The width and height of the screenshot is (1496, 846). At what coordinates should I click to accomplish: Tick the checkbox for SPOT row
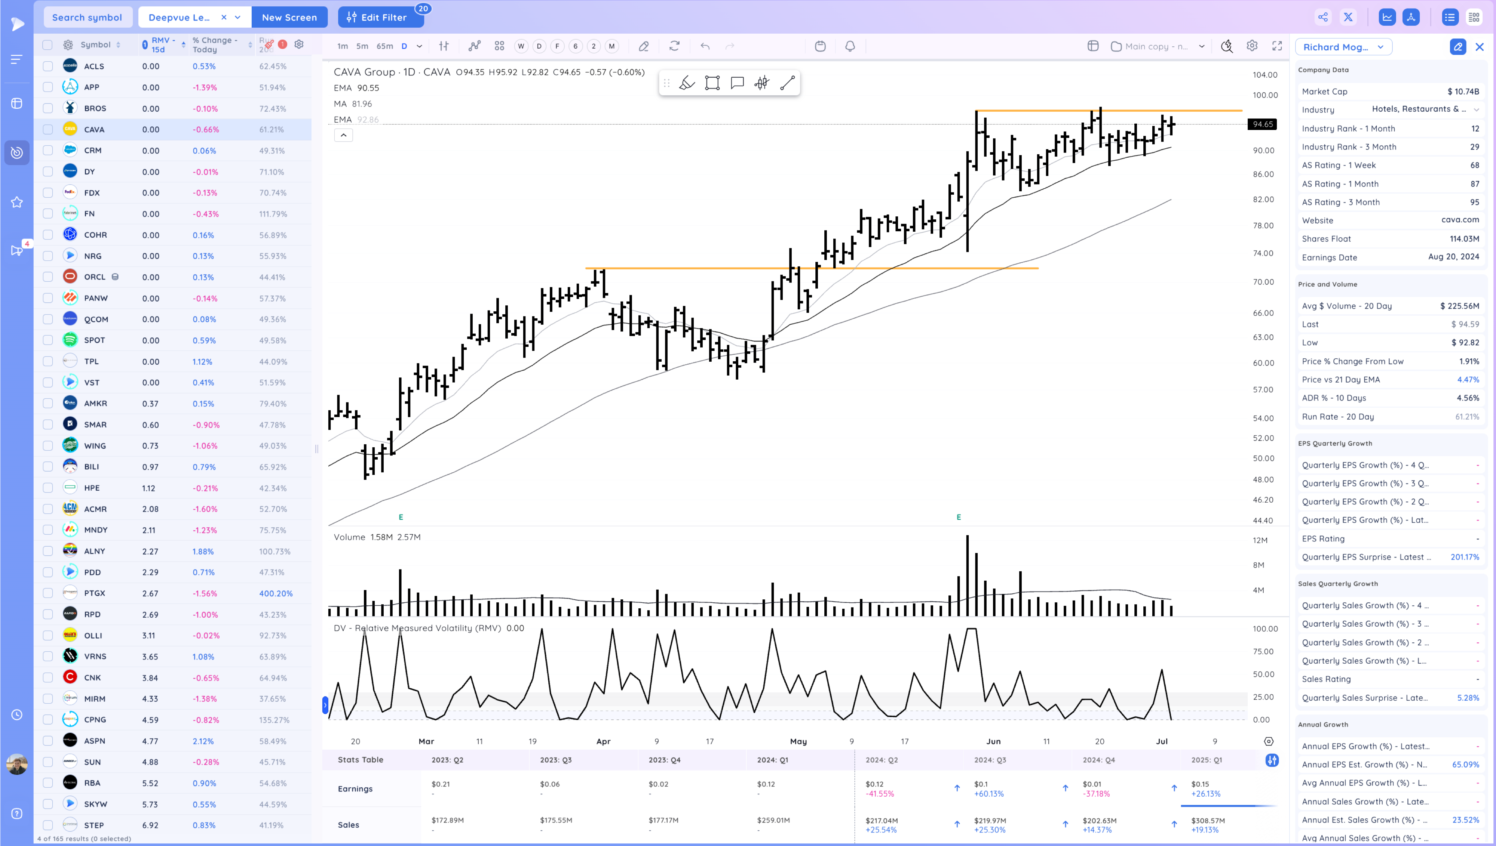point(47,340)
